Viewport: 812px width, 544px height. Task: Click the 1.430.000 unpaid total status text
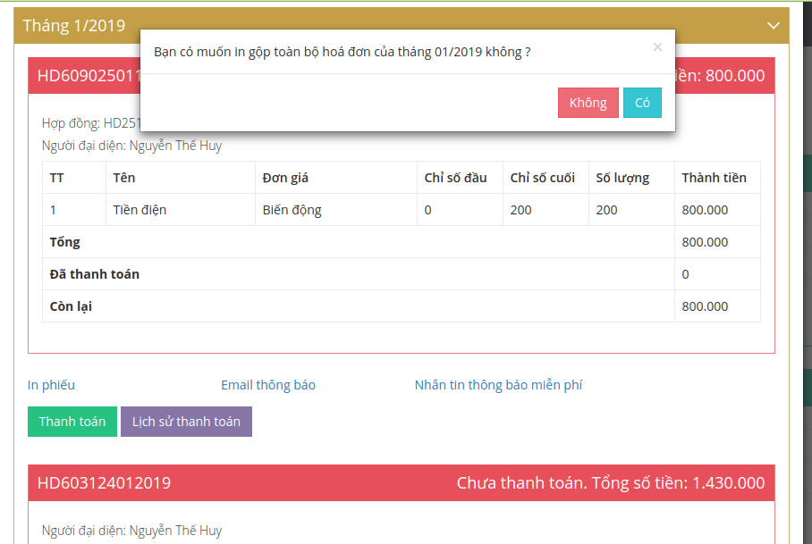tap(610, 483)
